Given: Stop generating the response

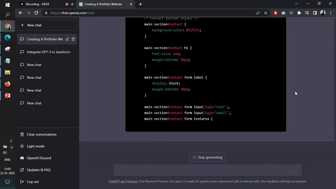Looking at the screenshot, I should click(x=207, y=157).
